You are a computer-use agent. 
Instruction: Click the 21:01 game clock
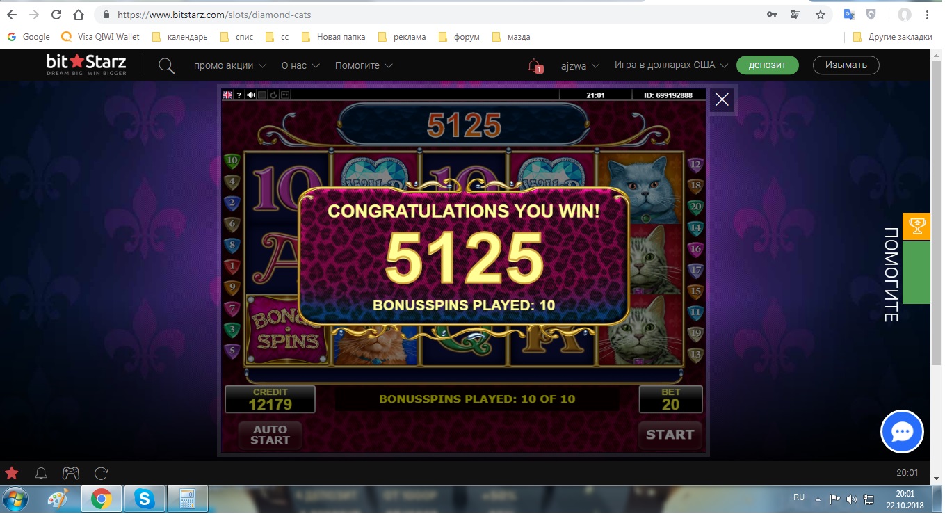coord(595,95)
